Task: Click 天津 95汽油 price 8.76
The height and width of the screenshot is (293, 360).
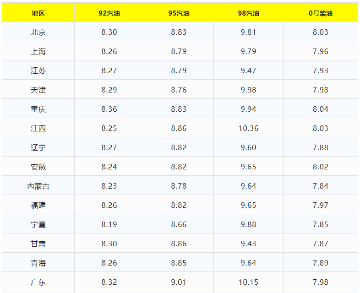Action: (x=179, y=90)
